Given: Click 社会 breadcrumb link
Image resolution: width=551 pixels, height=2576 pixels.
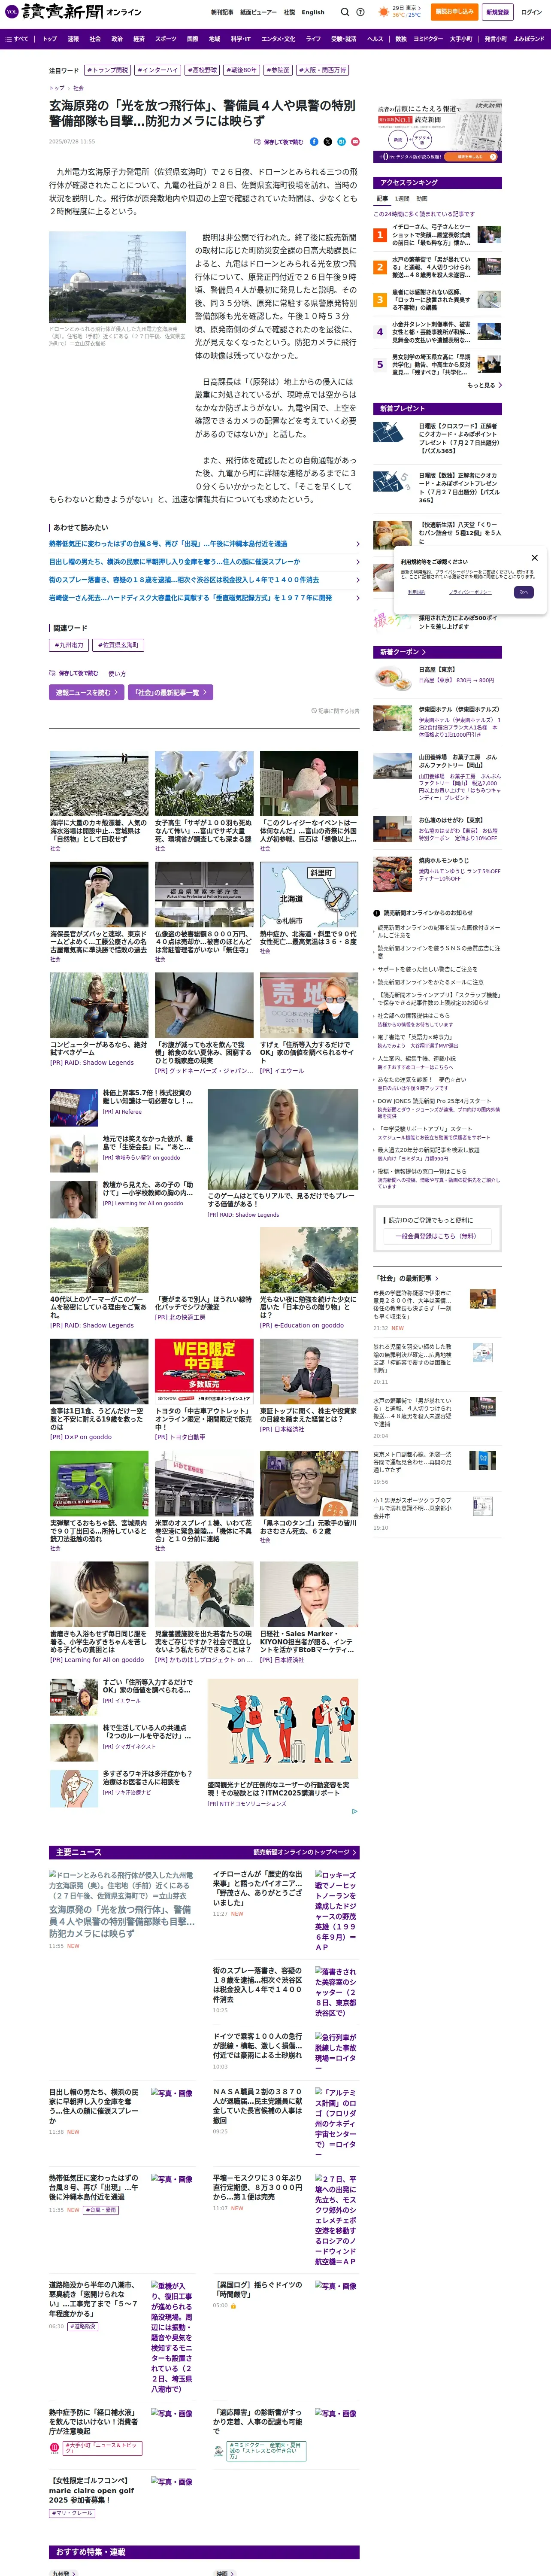Looking at the screenshot, I should [79, 88].
